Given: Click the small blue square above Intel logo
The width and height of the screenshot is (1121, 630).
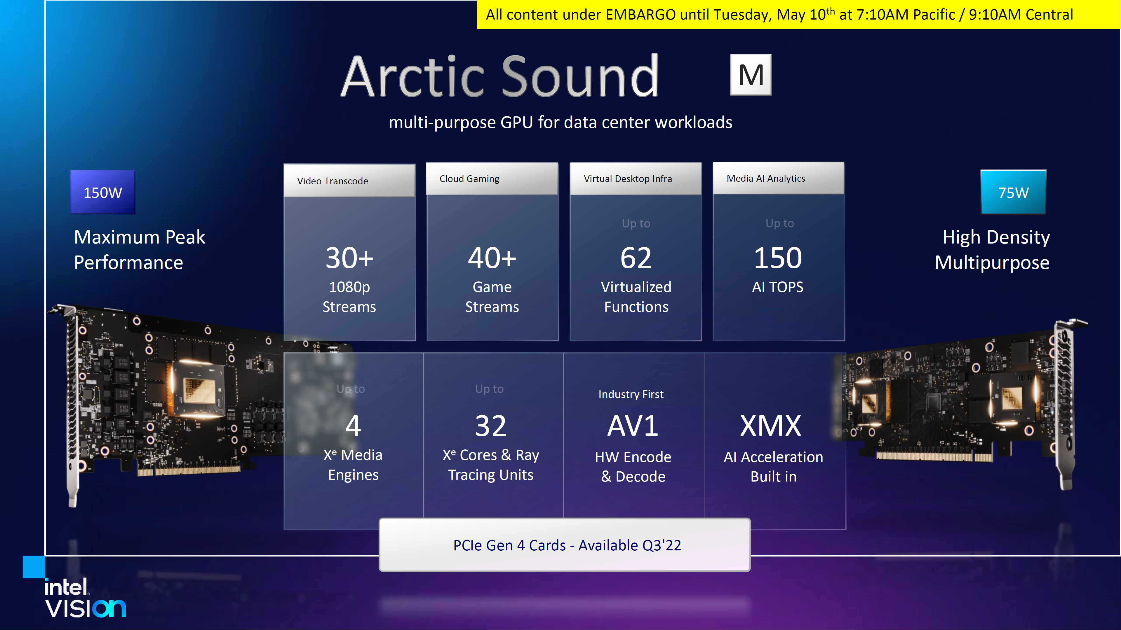Looking at the screenshot, I should (34, 566).
